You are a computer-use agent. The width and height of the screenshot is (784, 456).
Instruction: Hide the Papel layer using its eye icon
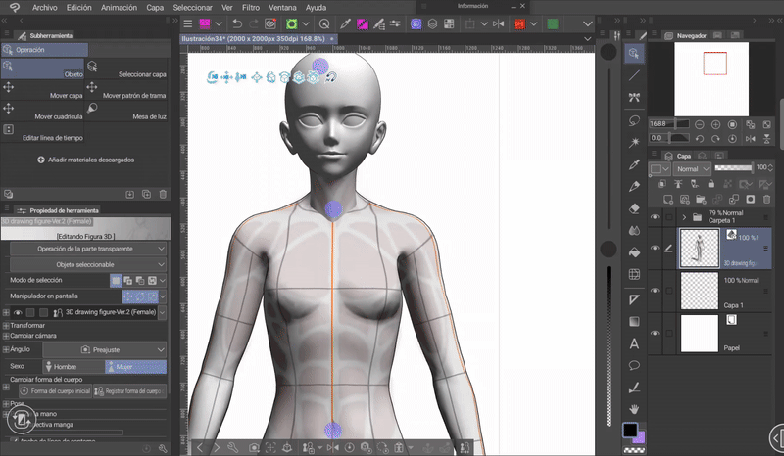656,334
